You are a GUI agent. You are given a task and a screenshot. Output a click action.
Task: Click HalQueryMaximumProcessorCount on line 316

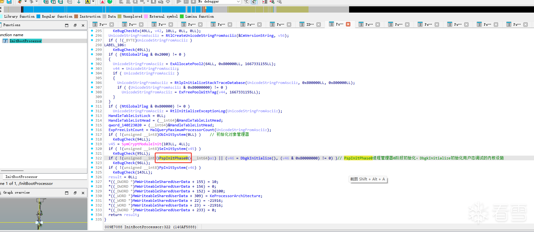point(182,130)
